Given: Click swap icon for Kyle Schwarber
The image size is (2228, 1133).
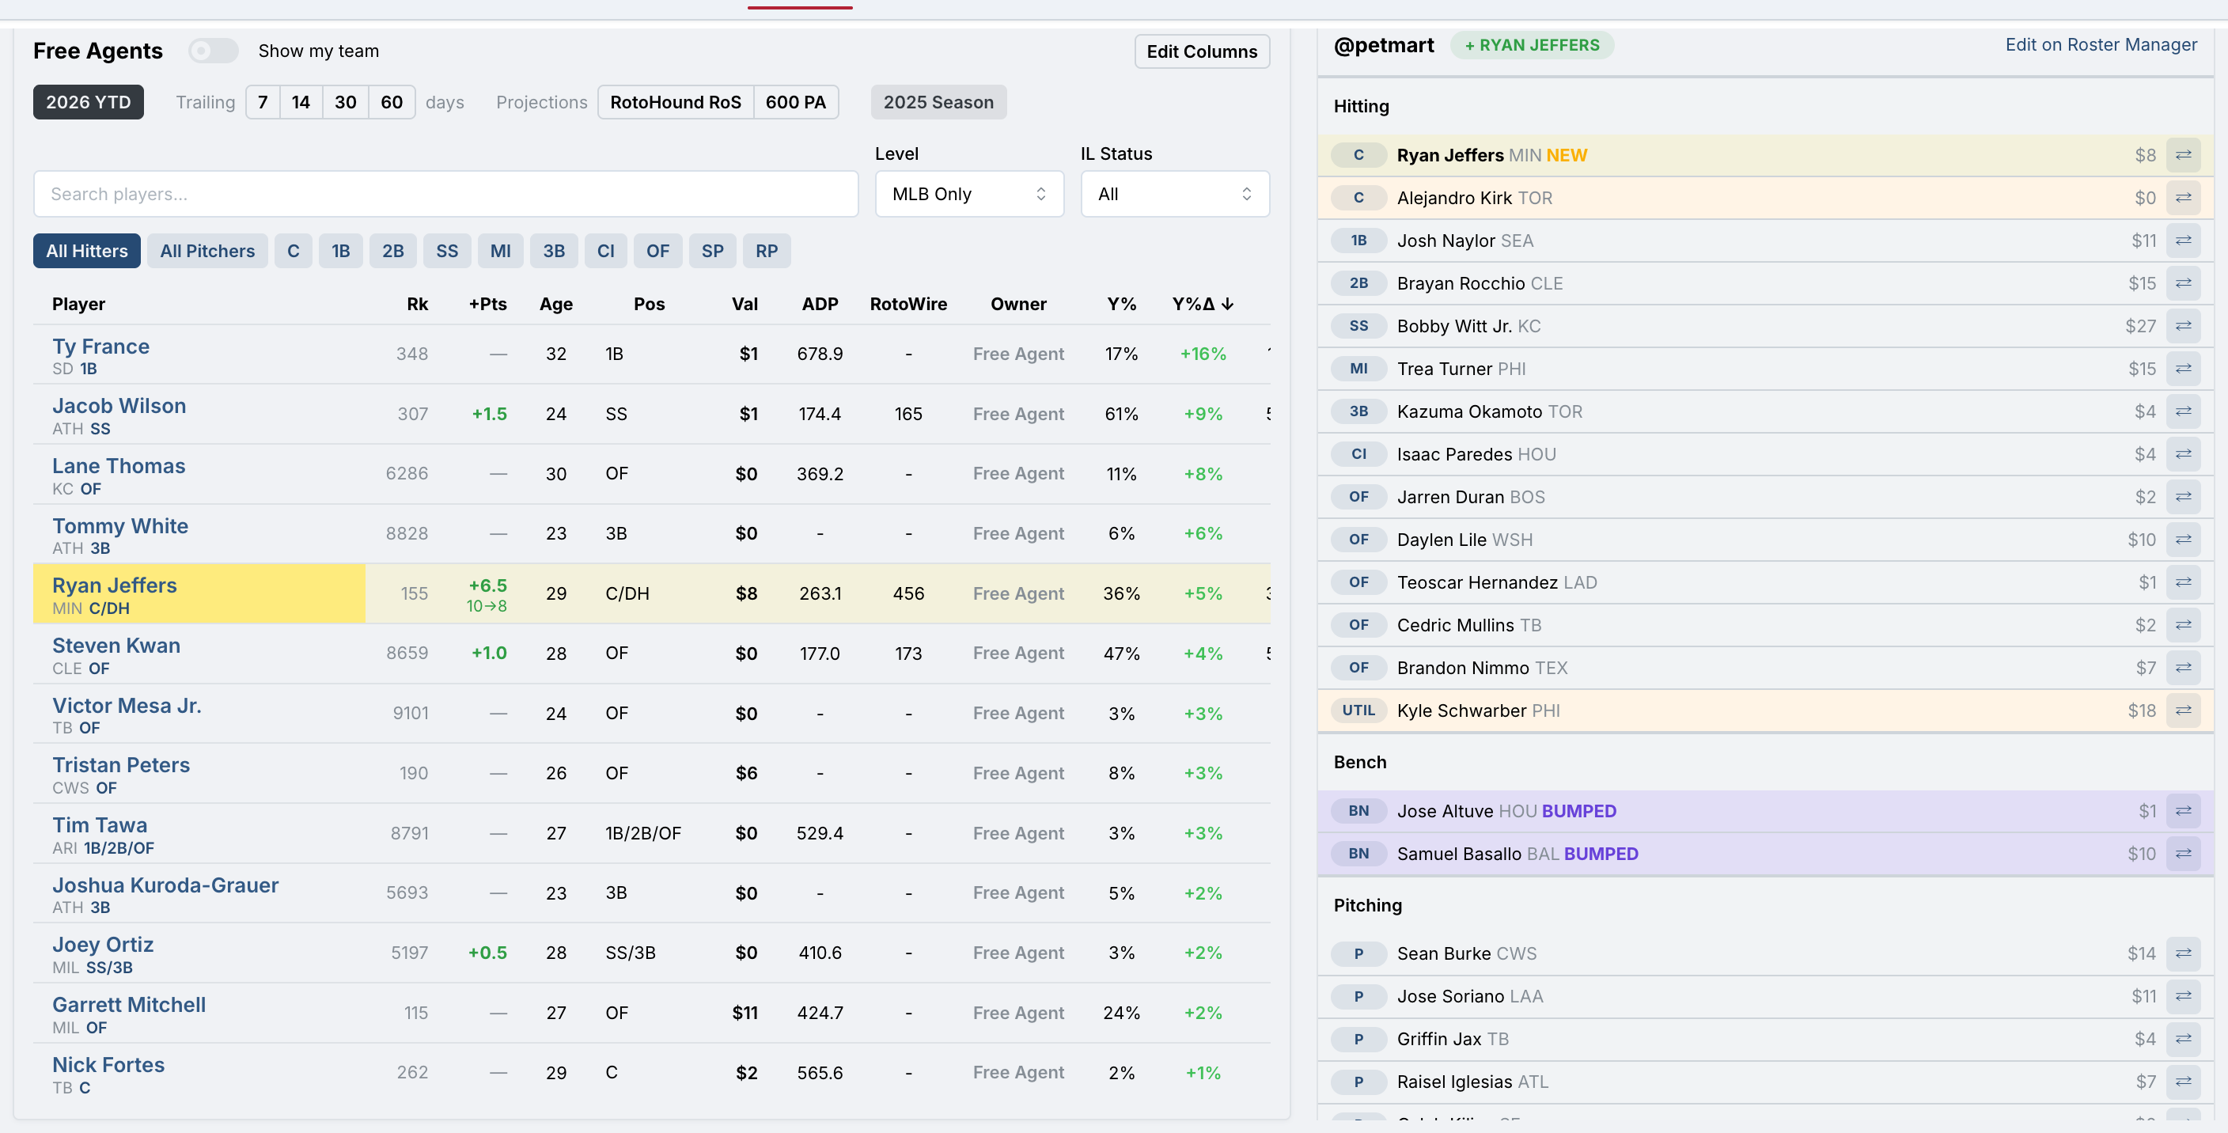Looking at the screenshot, I should click(2183, 710).
